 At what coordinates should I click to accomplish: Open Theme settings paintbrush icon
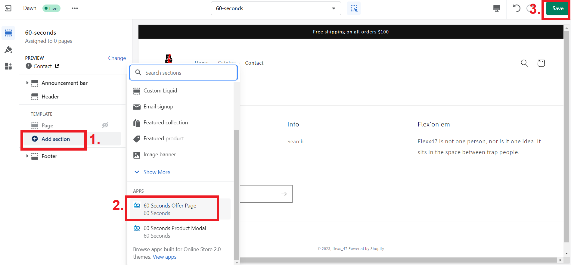[x=8, y=50]
